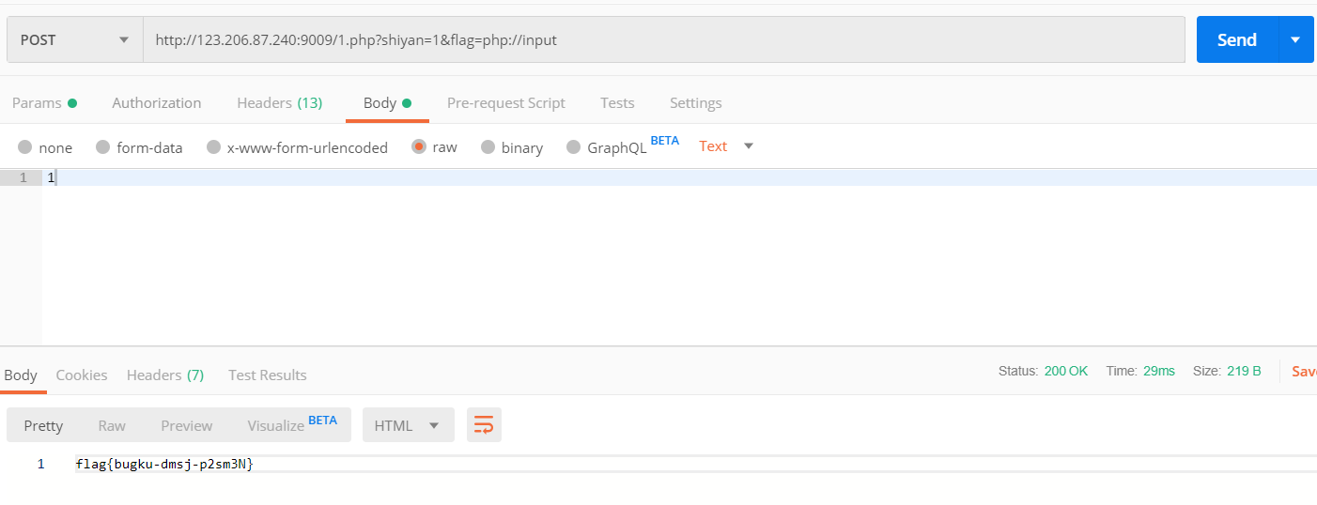Click the 200 OK status value
Viewport: 1317px width, 505px height.
[1066, 371]
